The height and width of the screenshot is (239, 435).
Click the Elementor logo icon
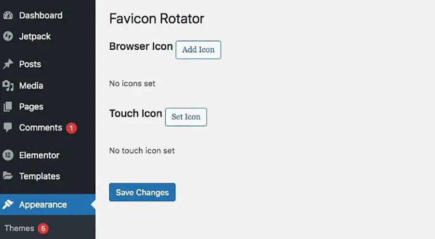click(8, 155)
